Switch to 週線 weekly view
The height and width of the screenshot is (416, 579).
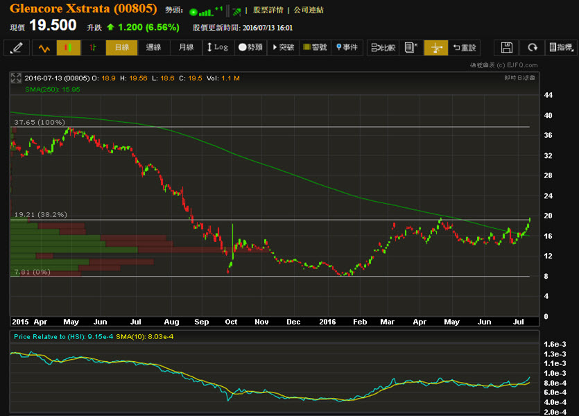point(154,48)
